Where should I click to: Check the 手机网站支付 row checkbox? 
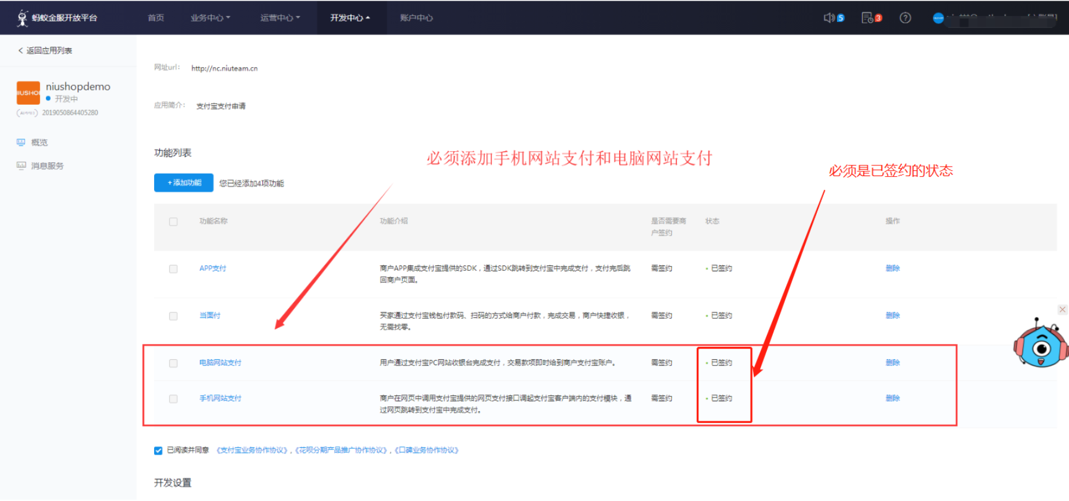point(173,399)
